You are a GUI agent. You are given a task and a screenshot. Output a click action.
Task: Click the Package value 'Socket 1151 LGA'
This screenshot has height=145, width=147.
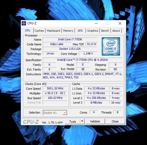[x=70, y=49]
